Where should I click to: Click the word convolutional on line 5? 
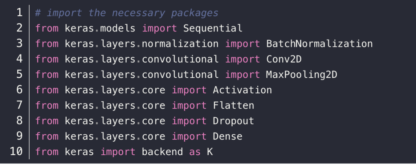click(x=180, y=74)
